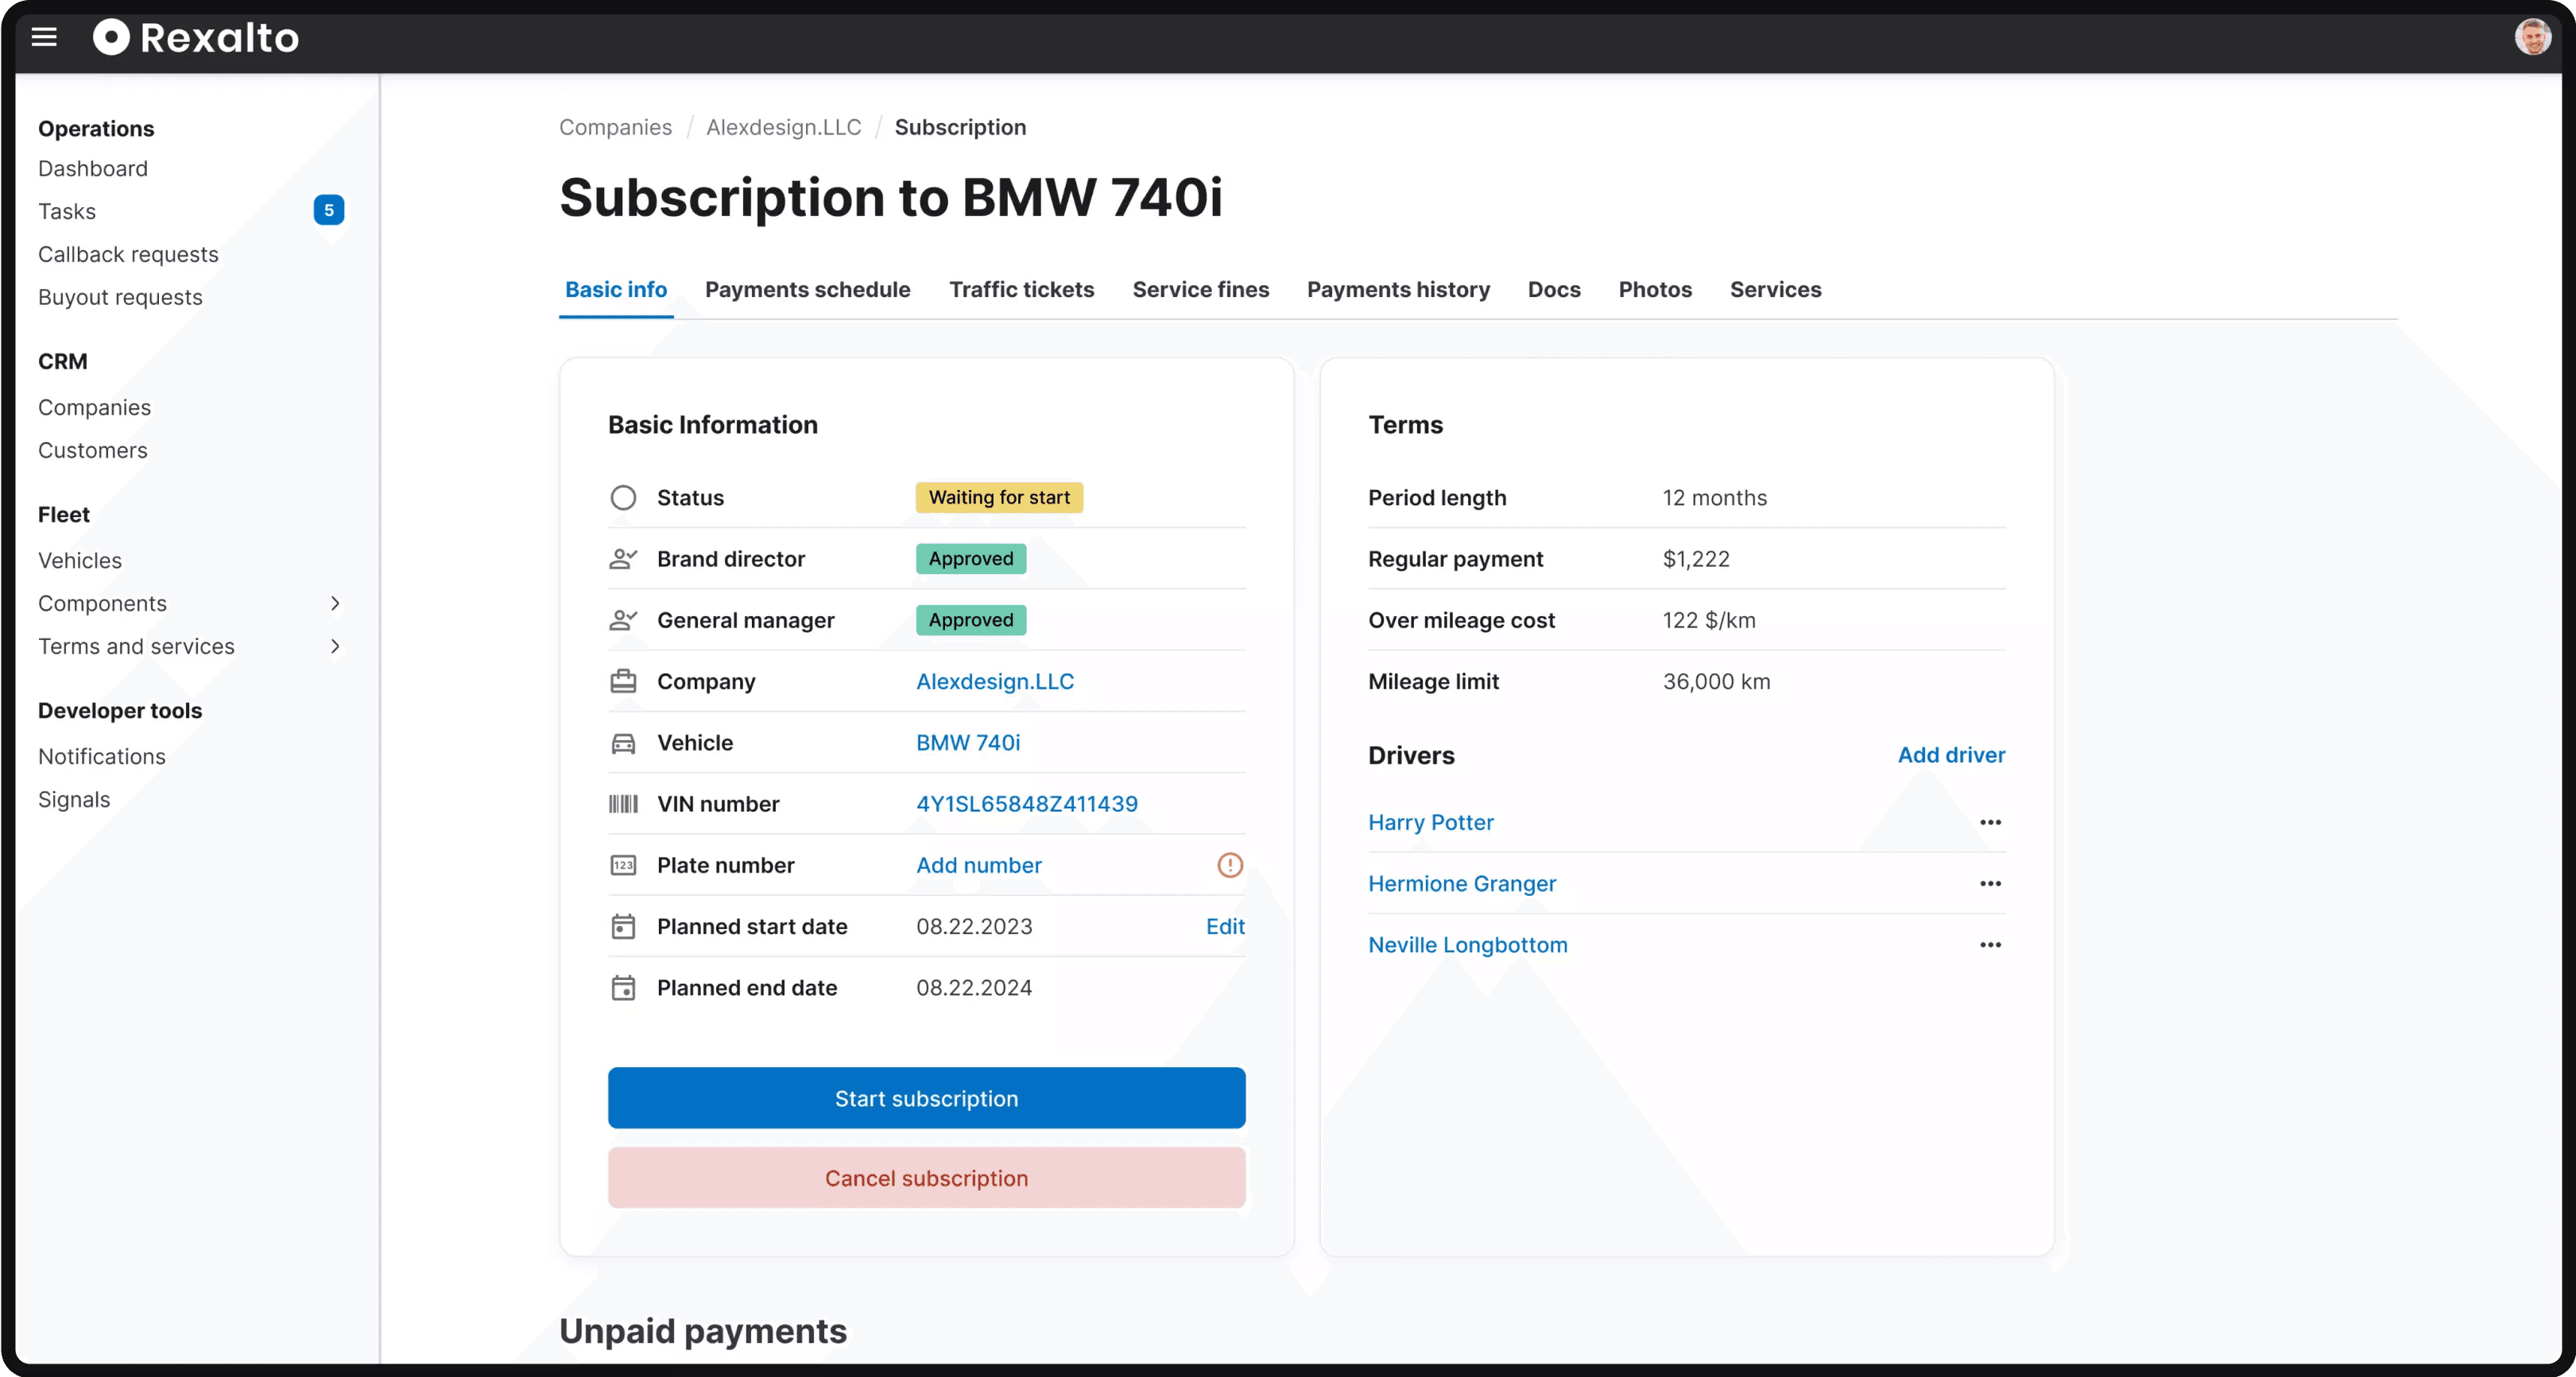Open Harry Potter's three-dot options menu
The height and width of the screenshot is (1377, 2576).
point(1990,823)
